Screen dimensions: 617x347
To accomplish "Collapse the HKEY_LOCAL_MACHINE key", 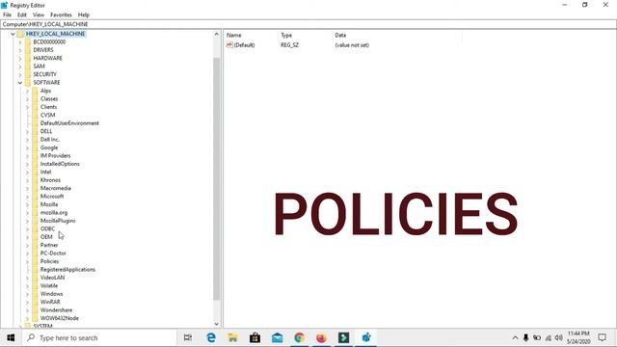I will (x=13, y=34).
